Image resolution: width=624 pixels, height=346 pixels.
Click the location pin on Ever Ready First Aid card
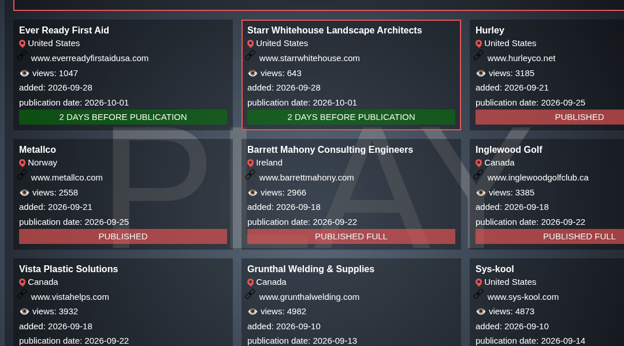pos(23,44)
